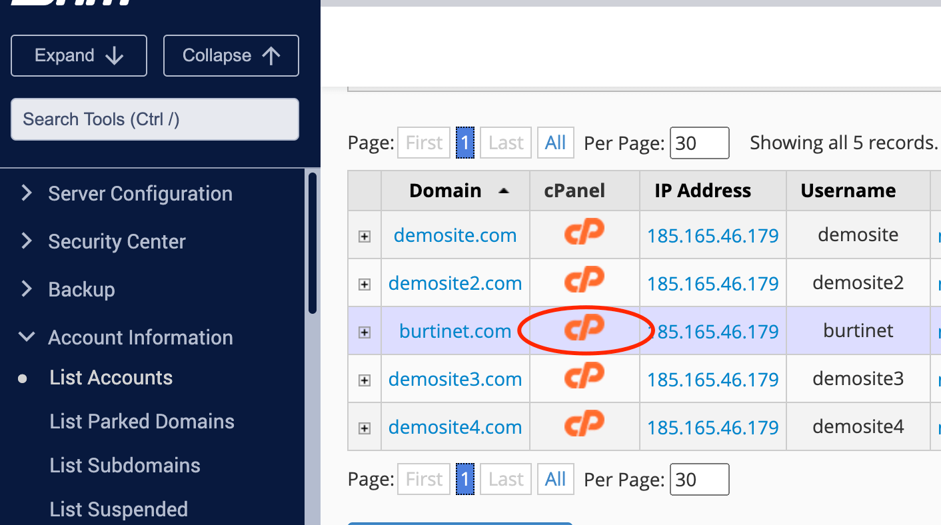Open cPanel for demosite2.com
Image resolution: width=941 pixels, height=525 pixels.
(x=584, y=281)
